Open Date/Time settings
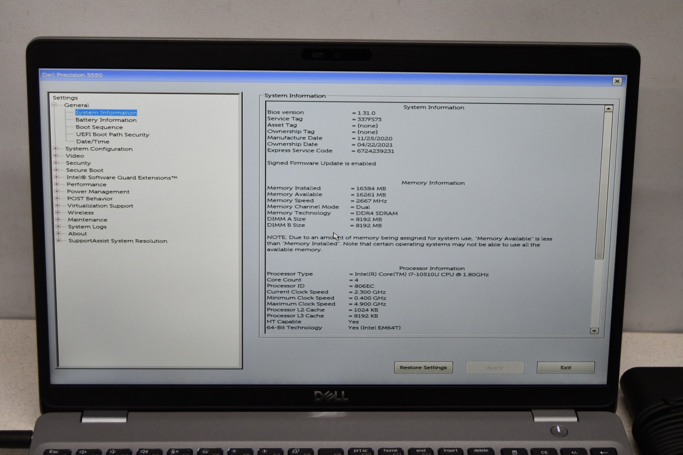 [93, 142]
